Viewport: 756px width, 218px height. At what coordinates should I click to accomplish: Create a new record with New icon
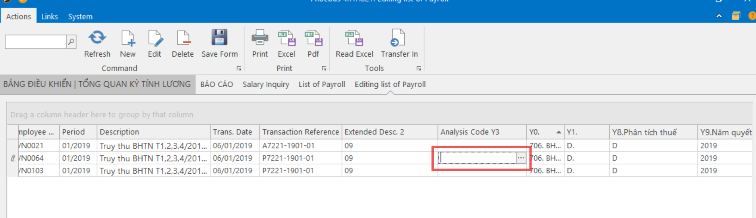[128, 39]
